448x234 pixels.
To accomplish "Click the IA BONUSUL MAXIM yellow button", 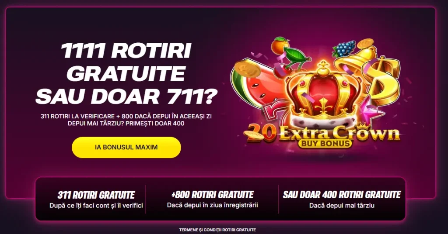I will click(x=126, y=148).
